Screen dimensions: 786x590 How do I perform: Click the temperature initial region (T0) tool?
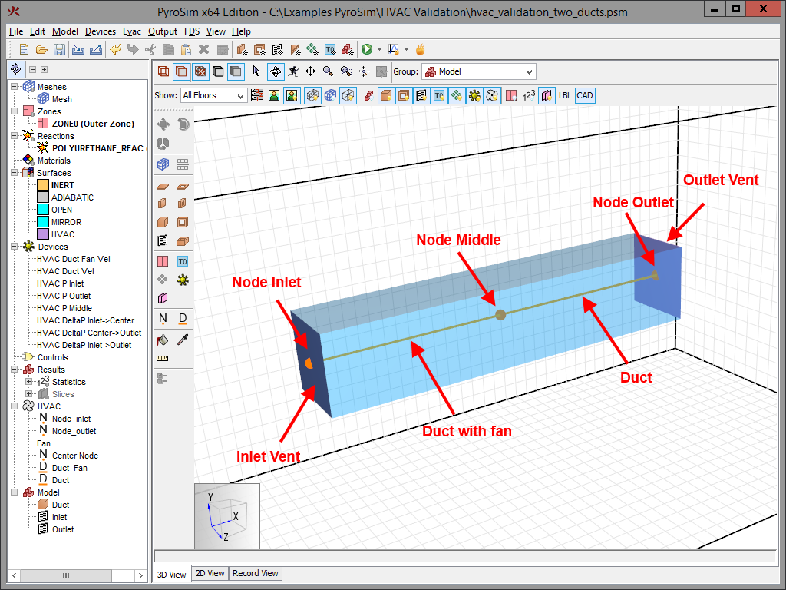click(x=183, y=261)
